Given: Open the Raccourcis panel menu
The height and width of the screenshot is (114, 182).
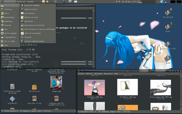Looking at the screenshot, I should [x=21, y=2].
